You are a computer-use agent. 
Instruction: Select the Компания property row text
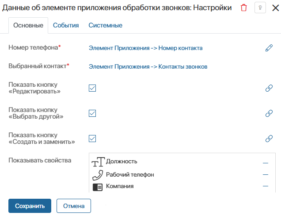(120, 186)
